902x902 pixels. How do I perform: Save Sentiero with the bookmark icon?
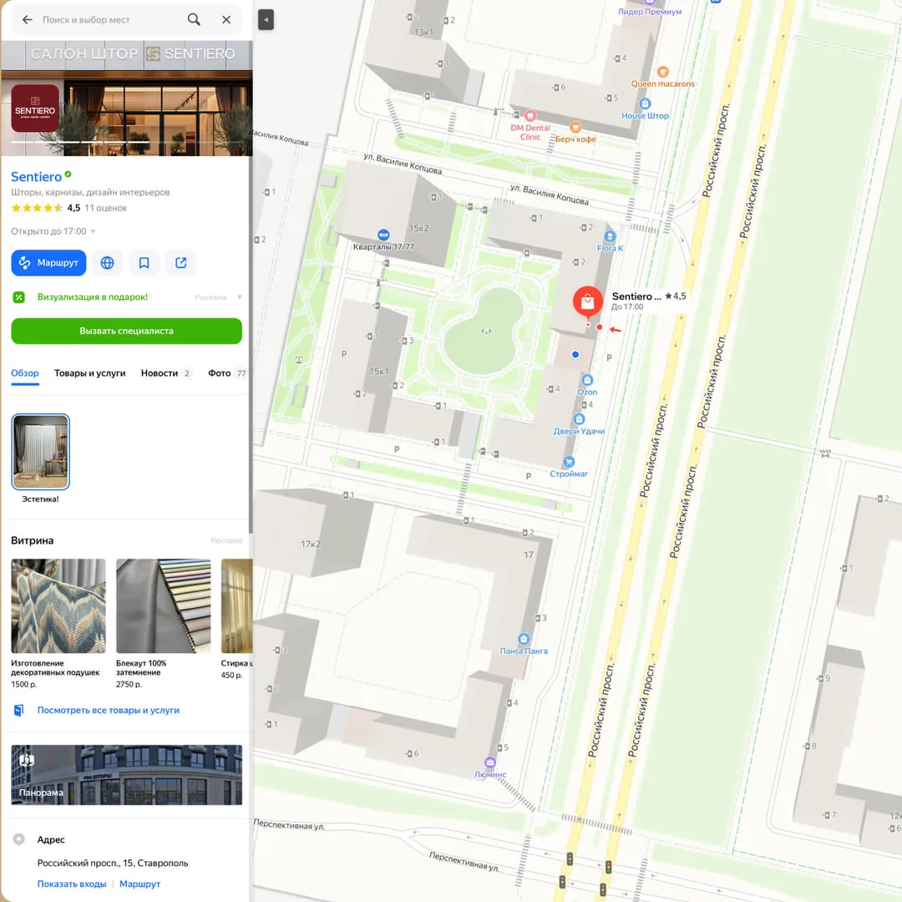(144, 263)
